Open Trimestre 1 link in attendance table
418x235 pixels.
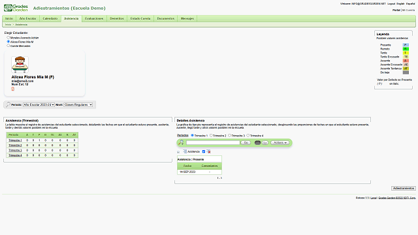point(15,140)
